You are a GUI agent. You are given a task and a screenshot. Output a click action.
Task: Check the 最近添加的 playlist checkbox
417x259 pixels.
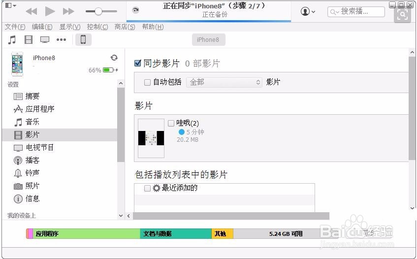(x=147, y=188)
